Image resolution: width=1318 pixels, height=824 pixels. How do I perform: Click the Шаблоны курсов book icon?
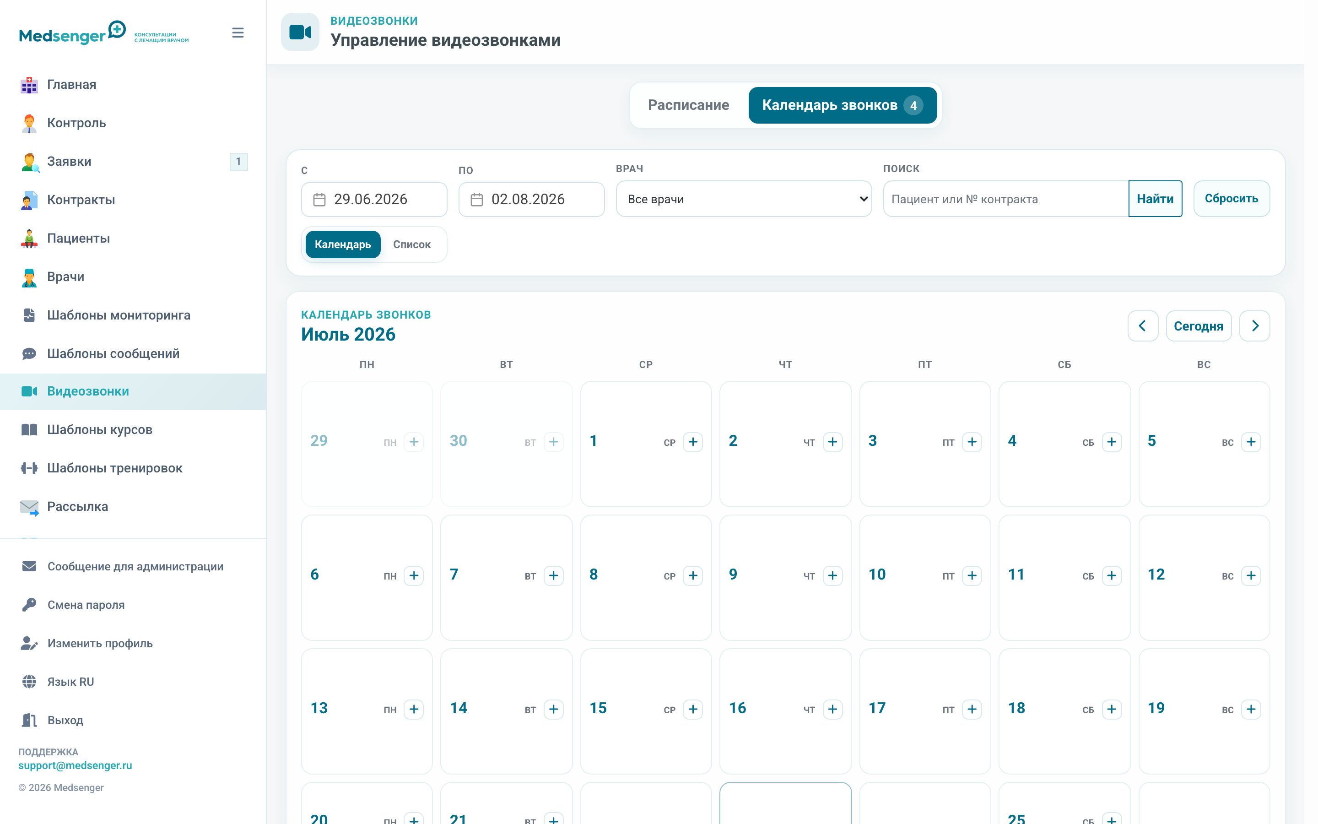29,429
